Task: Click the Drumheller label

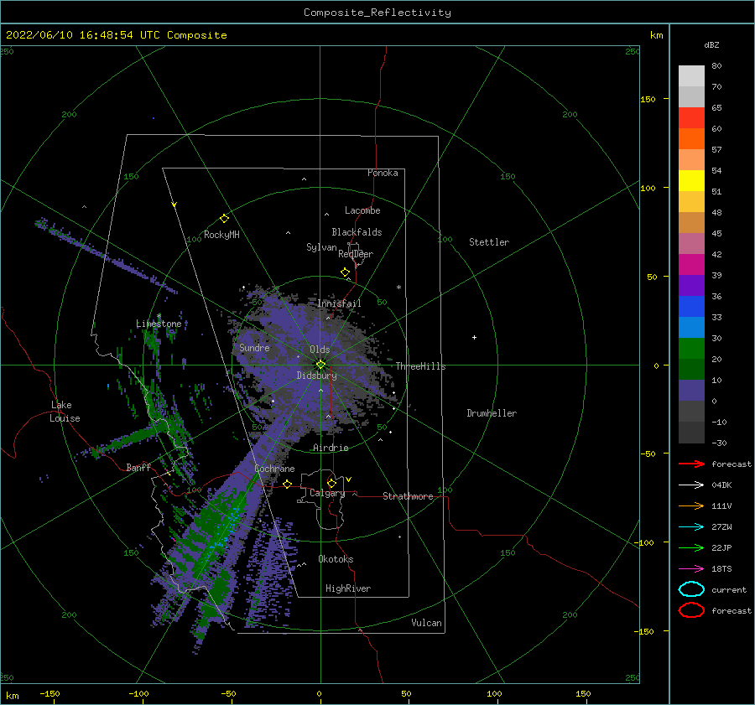Action: 492,413
